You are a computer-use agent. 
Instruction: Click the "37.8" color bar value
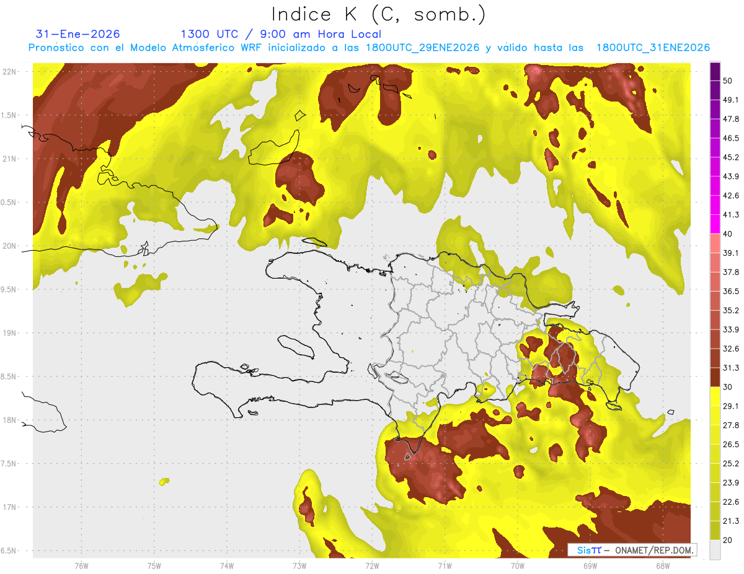click(731, 272)
